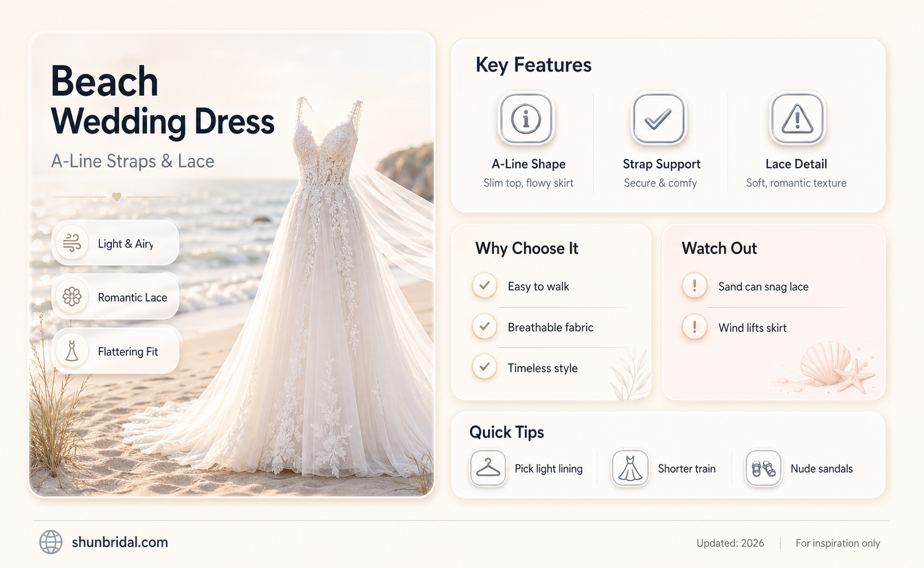Image resolution: width=924 pixels, height=568 pixels.
Task: Click the exclamation icon beside Wind lifts skirt
Action: [x=695, y=327]
